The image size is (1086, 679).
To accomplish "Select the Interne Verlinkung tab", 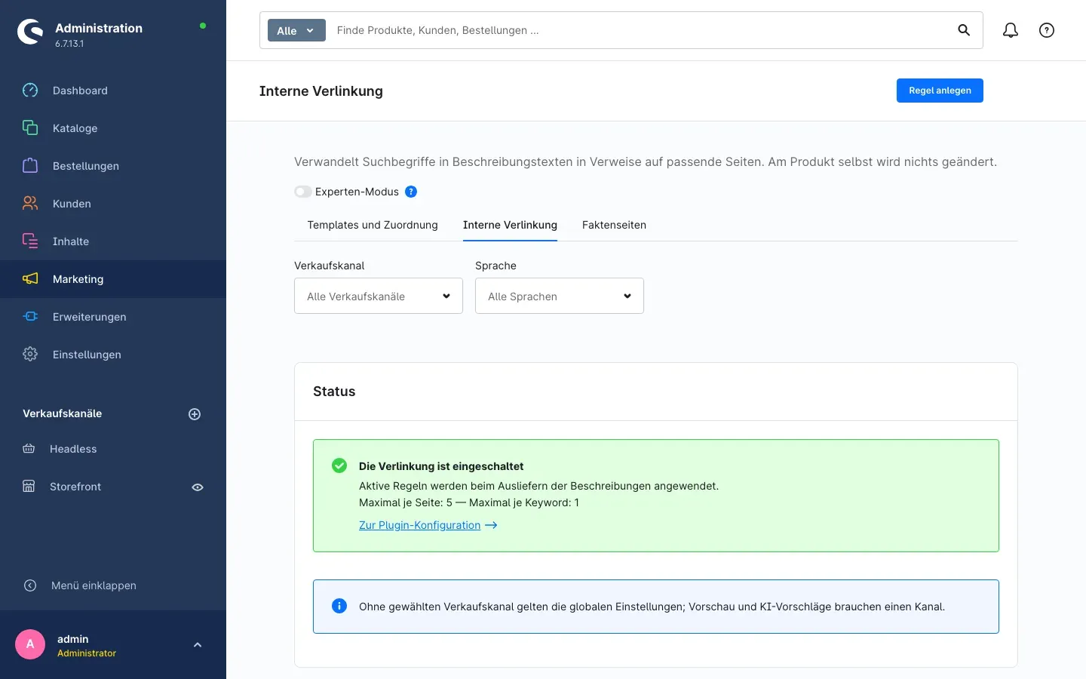I will click(510, 225).
